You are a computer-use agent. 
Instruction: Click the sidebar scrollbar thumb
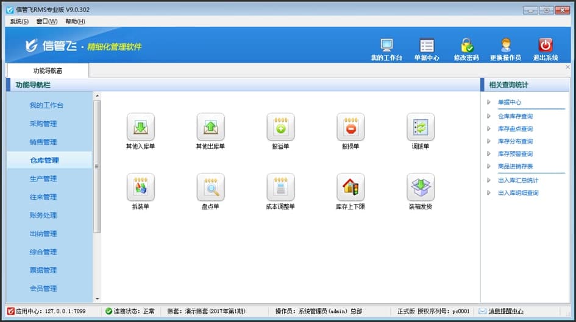[97, 167]
